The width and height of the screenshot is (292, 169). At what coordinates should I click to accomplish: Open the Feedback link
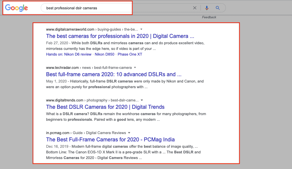[209, 17]
